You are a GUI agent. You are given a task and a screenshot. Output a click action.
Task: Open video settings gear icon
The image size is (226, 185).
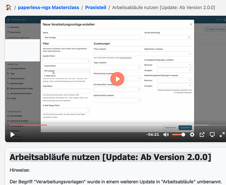coord(192,135)
